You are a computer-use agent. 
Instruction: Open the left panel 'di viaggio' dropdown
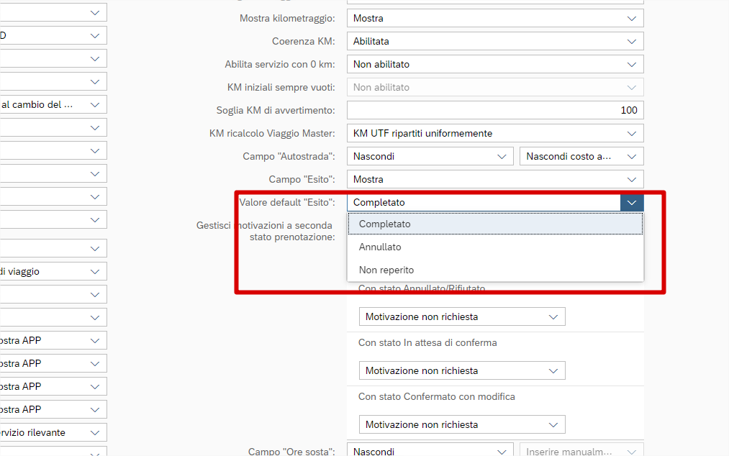(95, 271)
